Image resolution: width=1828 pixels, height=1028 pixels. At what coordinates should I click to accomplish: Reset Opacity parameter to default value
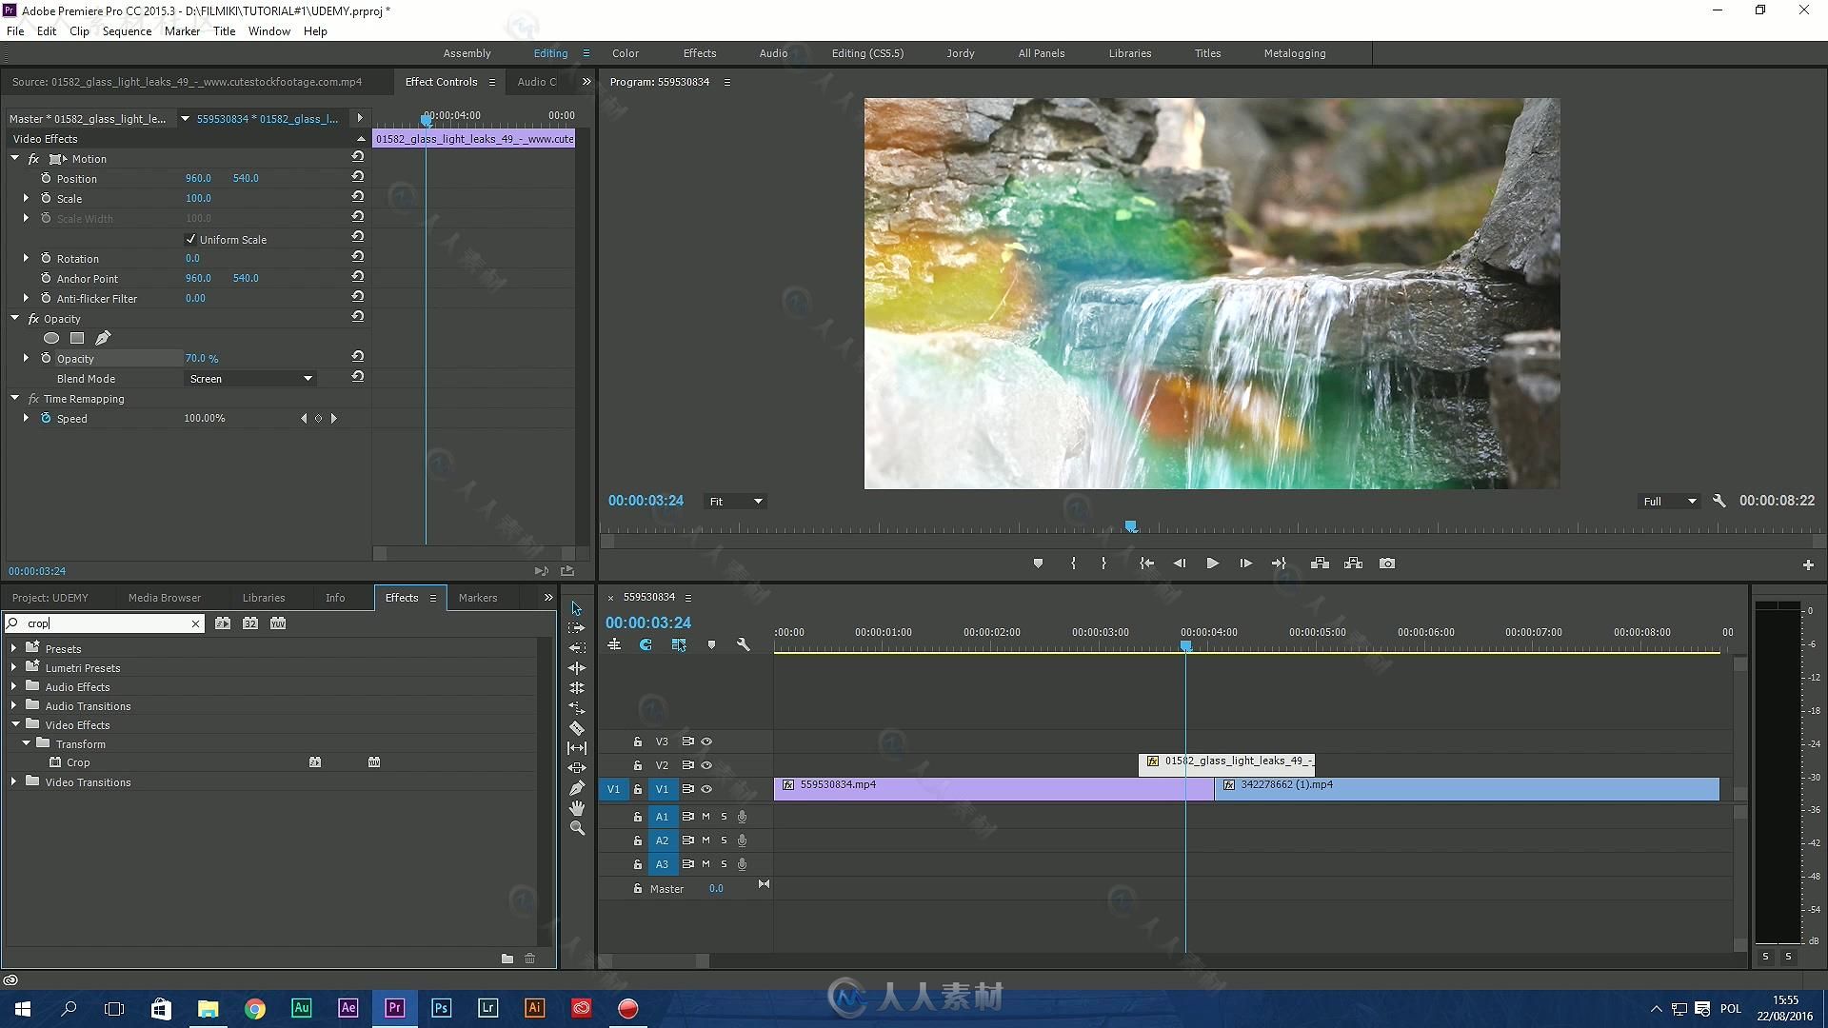(357, 358)
